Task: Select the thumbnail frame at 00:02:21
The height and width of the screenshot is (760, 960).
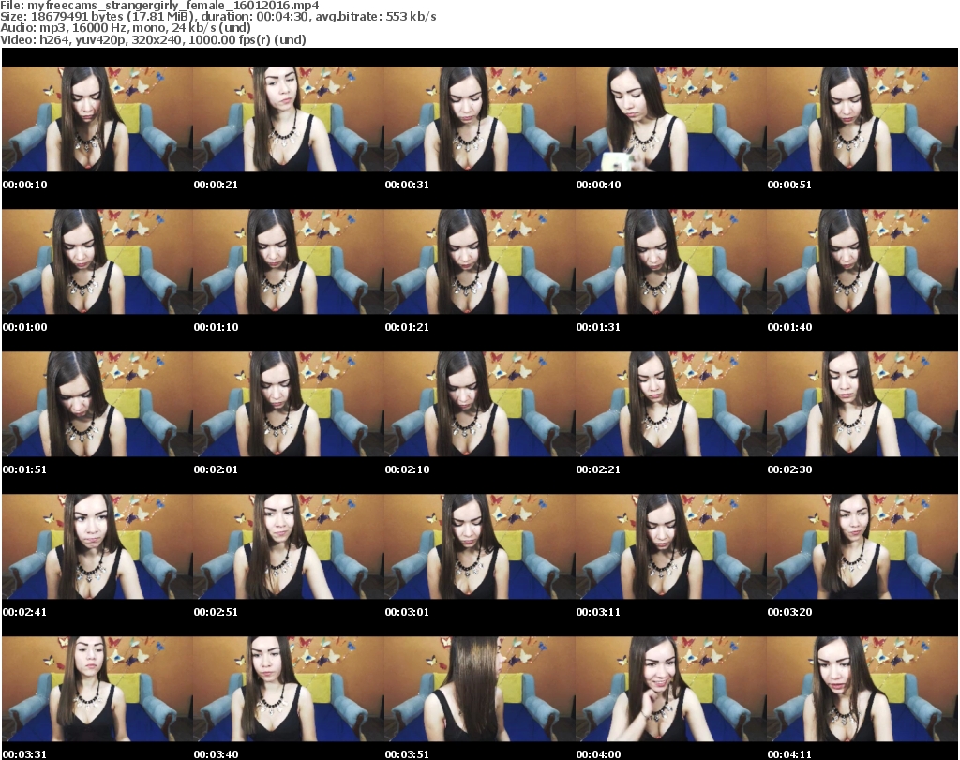Action: point(670,405)
